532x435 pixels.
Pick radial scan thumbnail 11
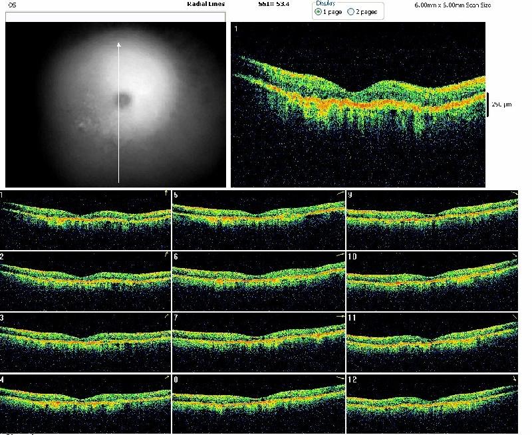432,341
